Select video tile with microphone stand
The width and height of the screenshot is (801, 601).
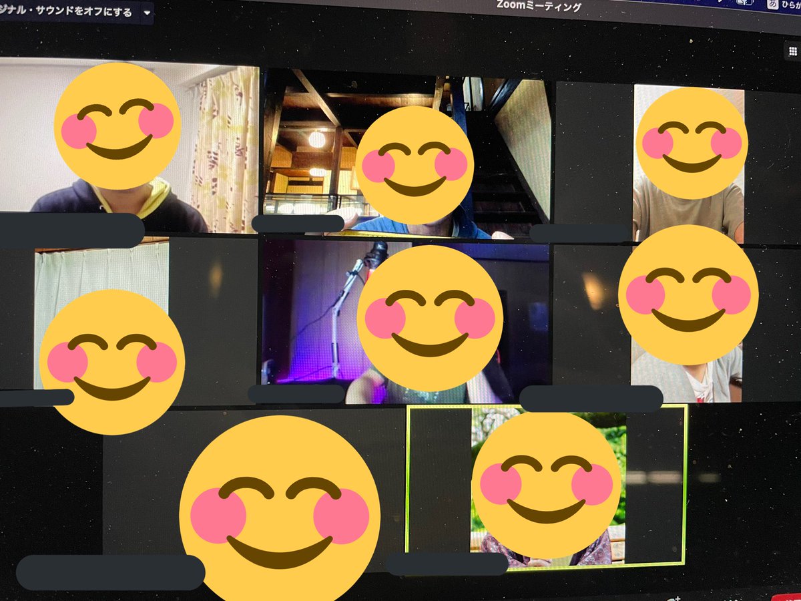tap(405, 323)
